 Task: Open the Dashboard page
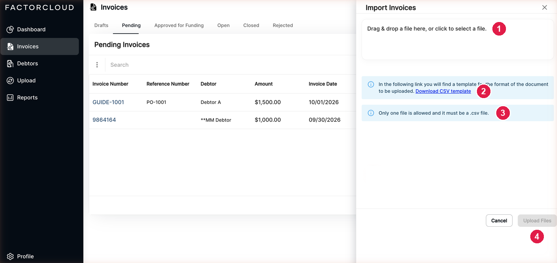40,29
